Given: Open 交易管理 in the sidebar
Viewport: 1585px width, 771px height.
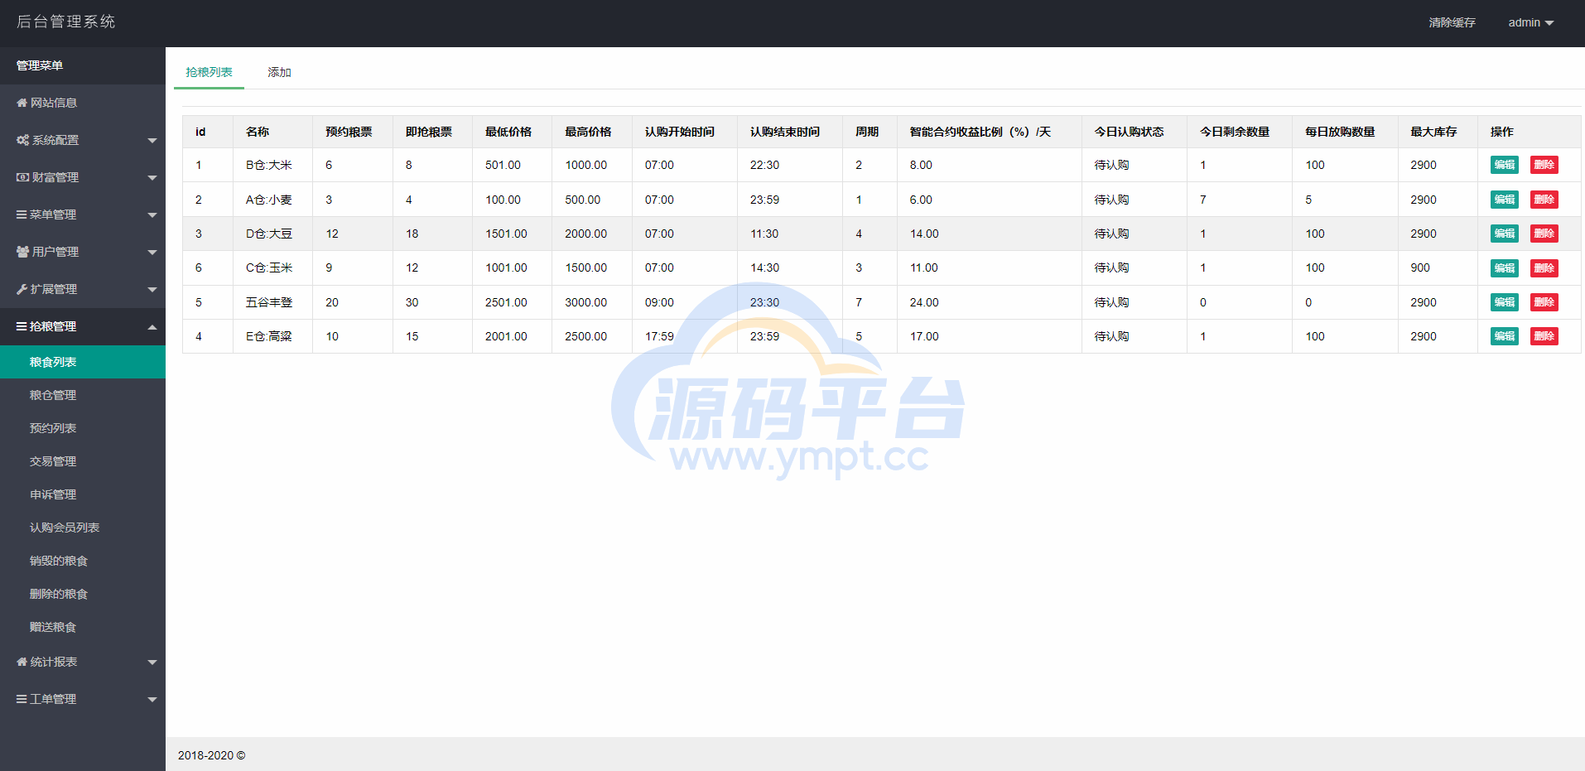Looking at the screenshot, I should click(83, 461).
